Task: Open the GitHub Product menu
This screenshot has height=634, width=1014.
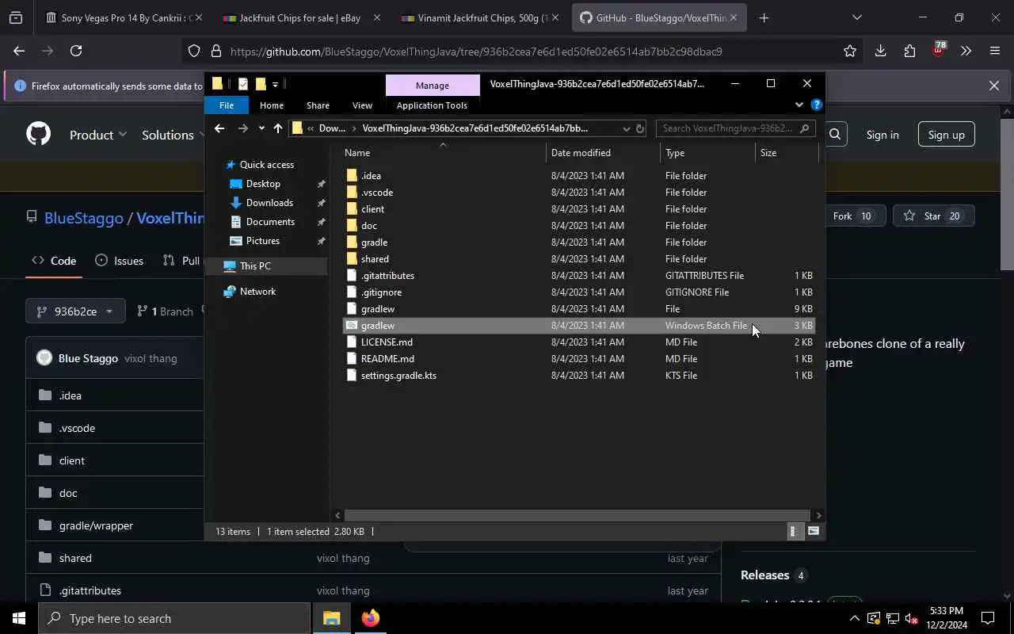Action: [x=98, y=135]
